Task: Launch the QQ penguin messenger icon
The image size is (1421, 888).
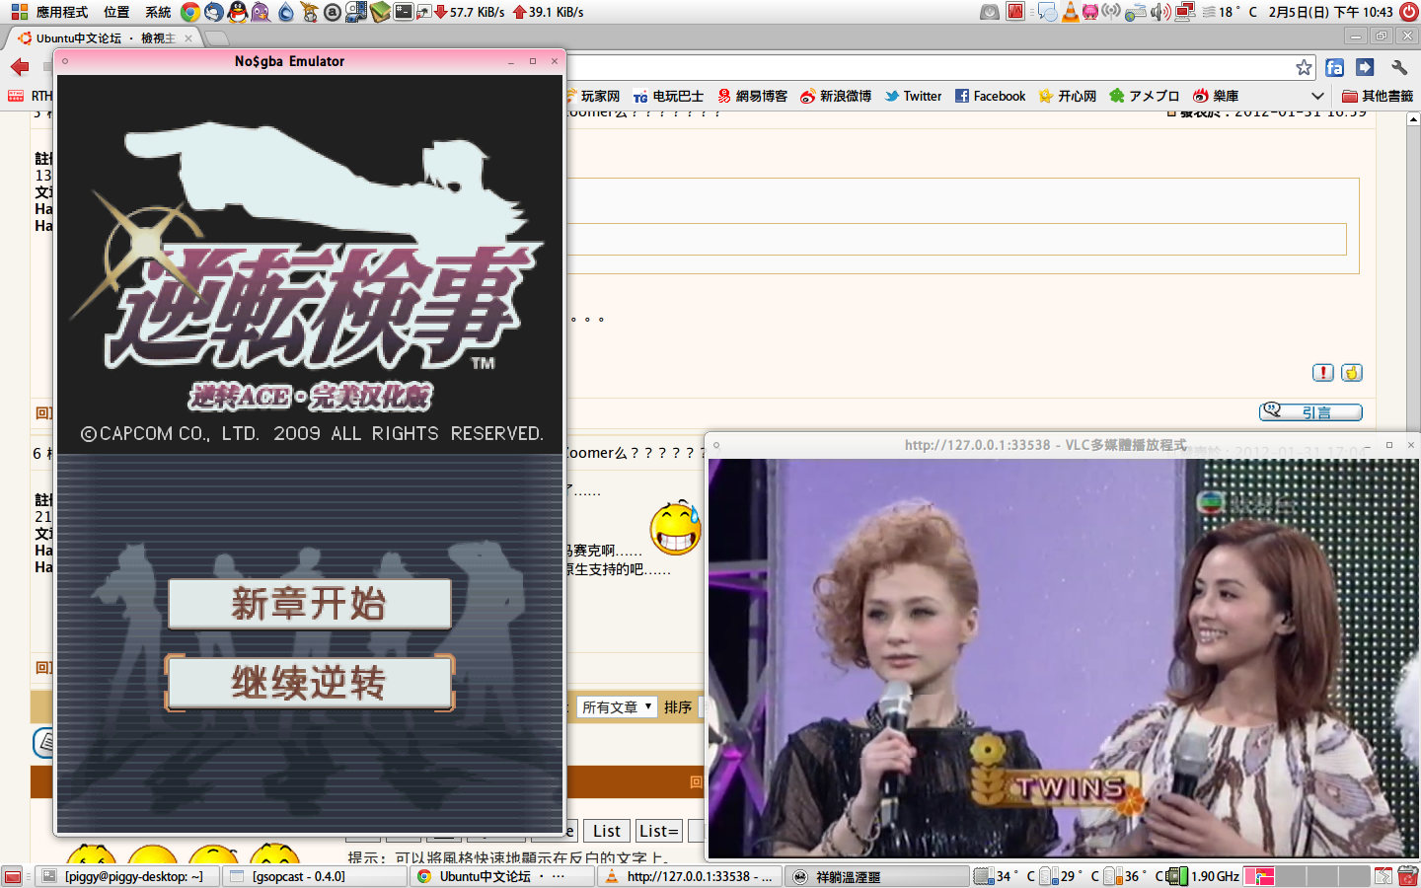Action: (x=238, y=12)
